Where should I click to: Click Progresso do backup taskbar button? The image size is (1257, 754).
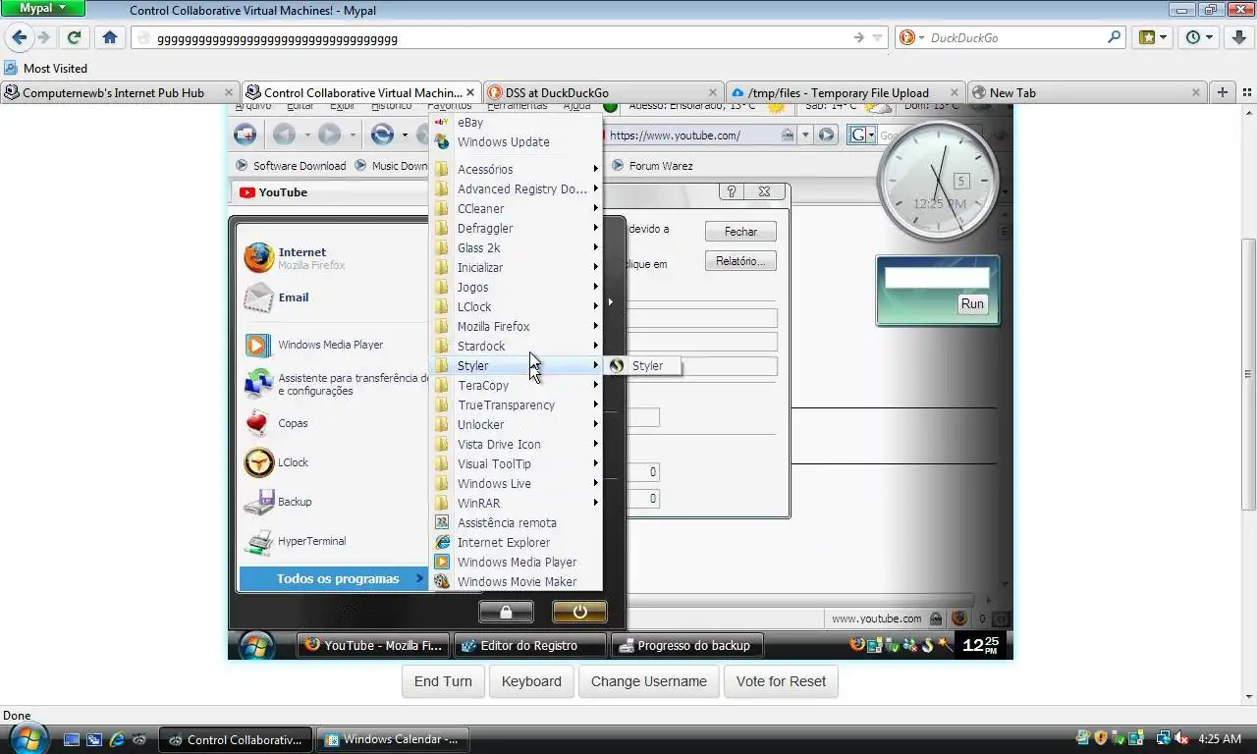click(x=687, y=645)
